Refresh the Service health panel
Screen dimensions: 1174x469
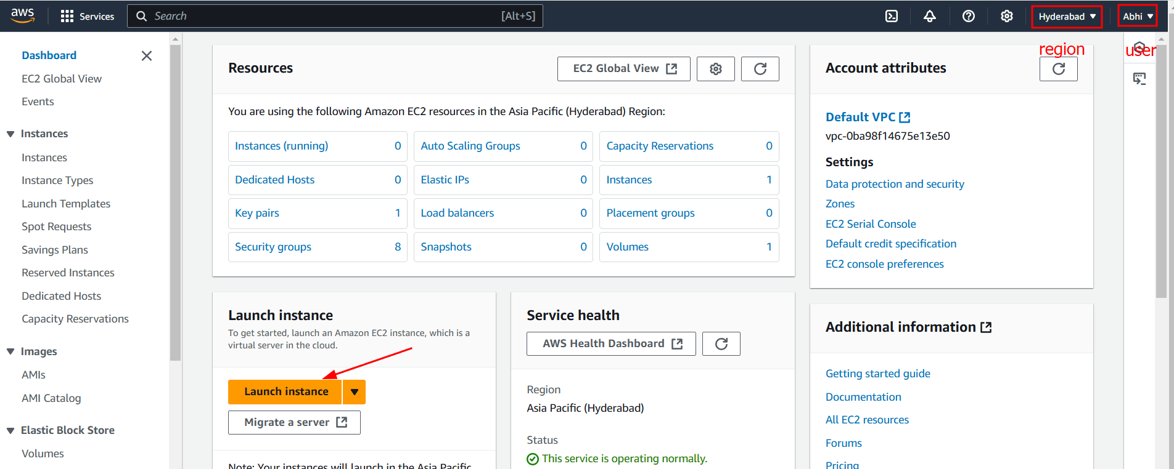point(721,344)
